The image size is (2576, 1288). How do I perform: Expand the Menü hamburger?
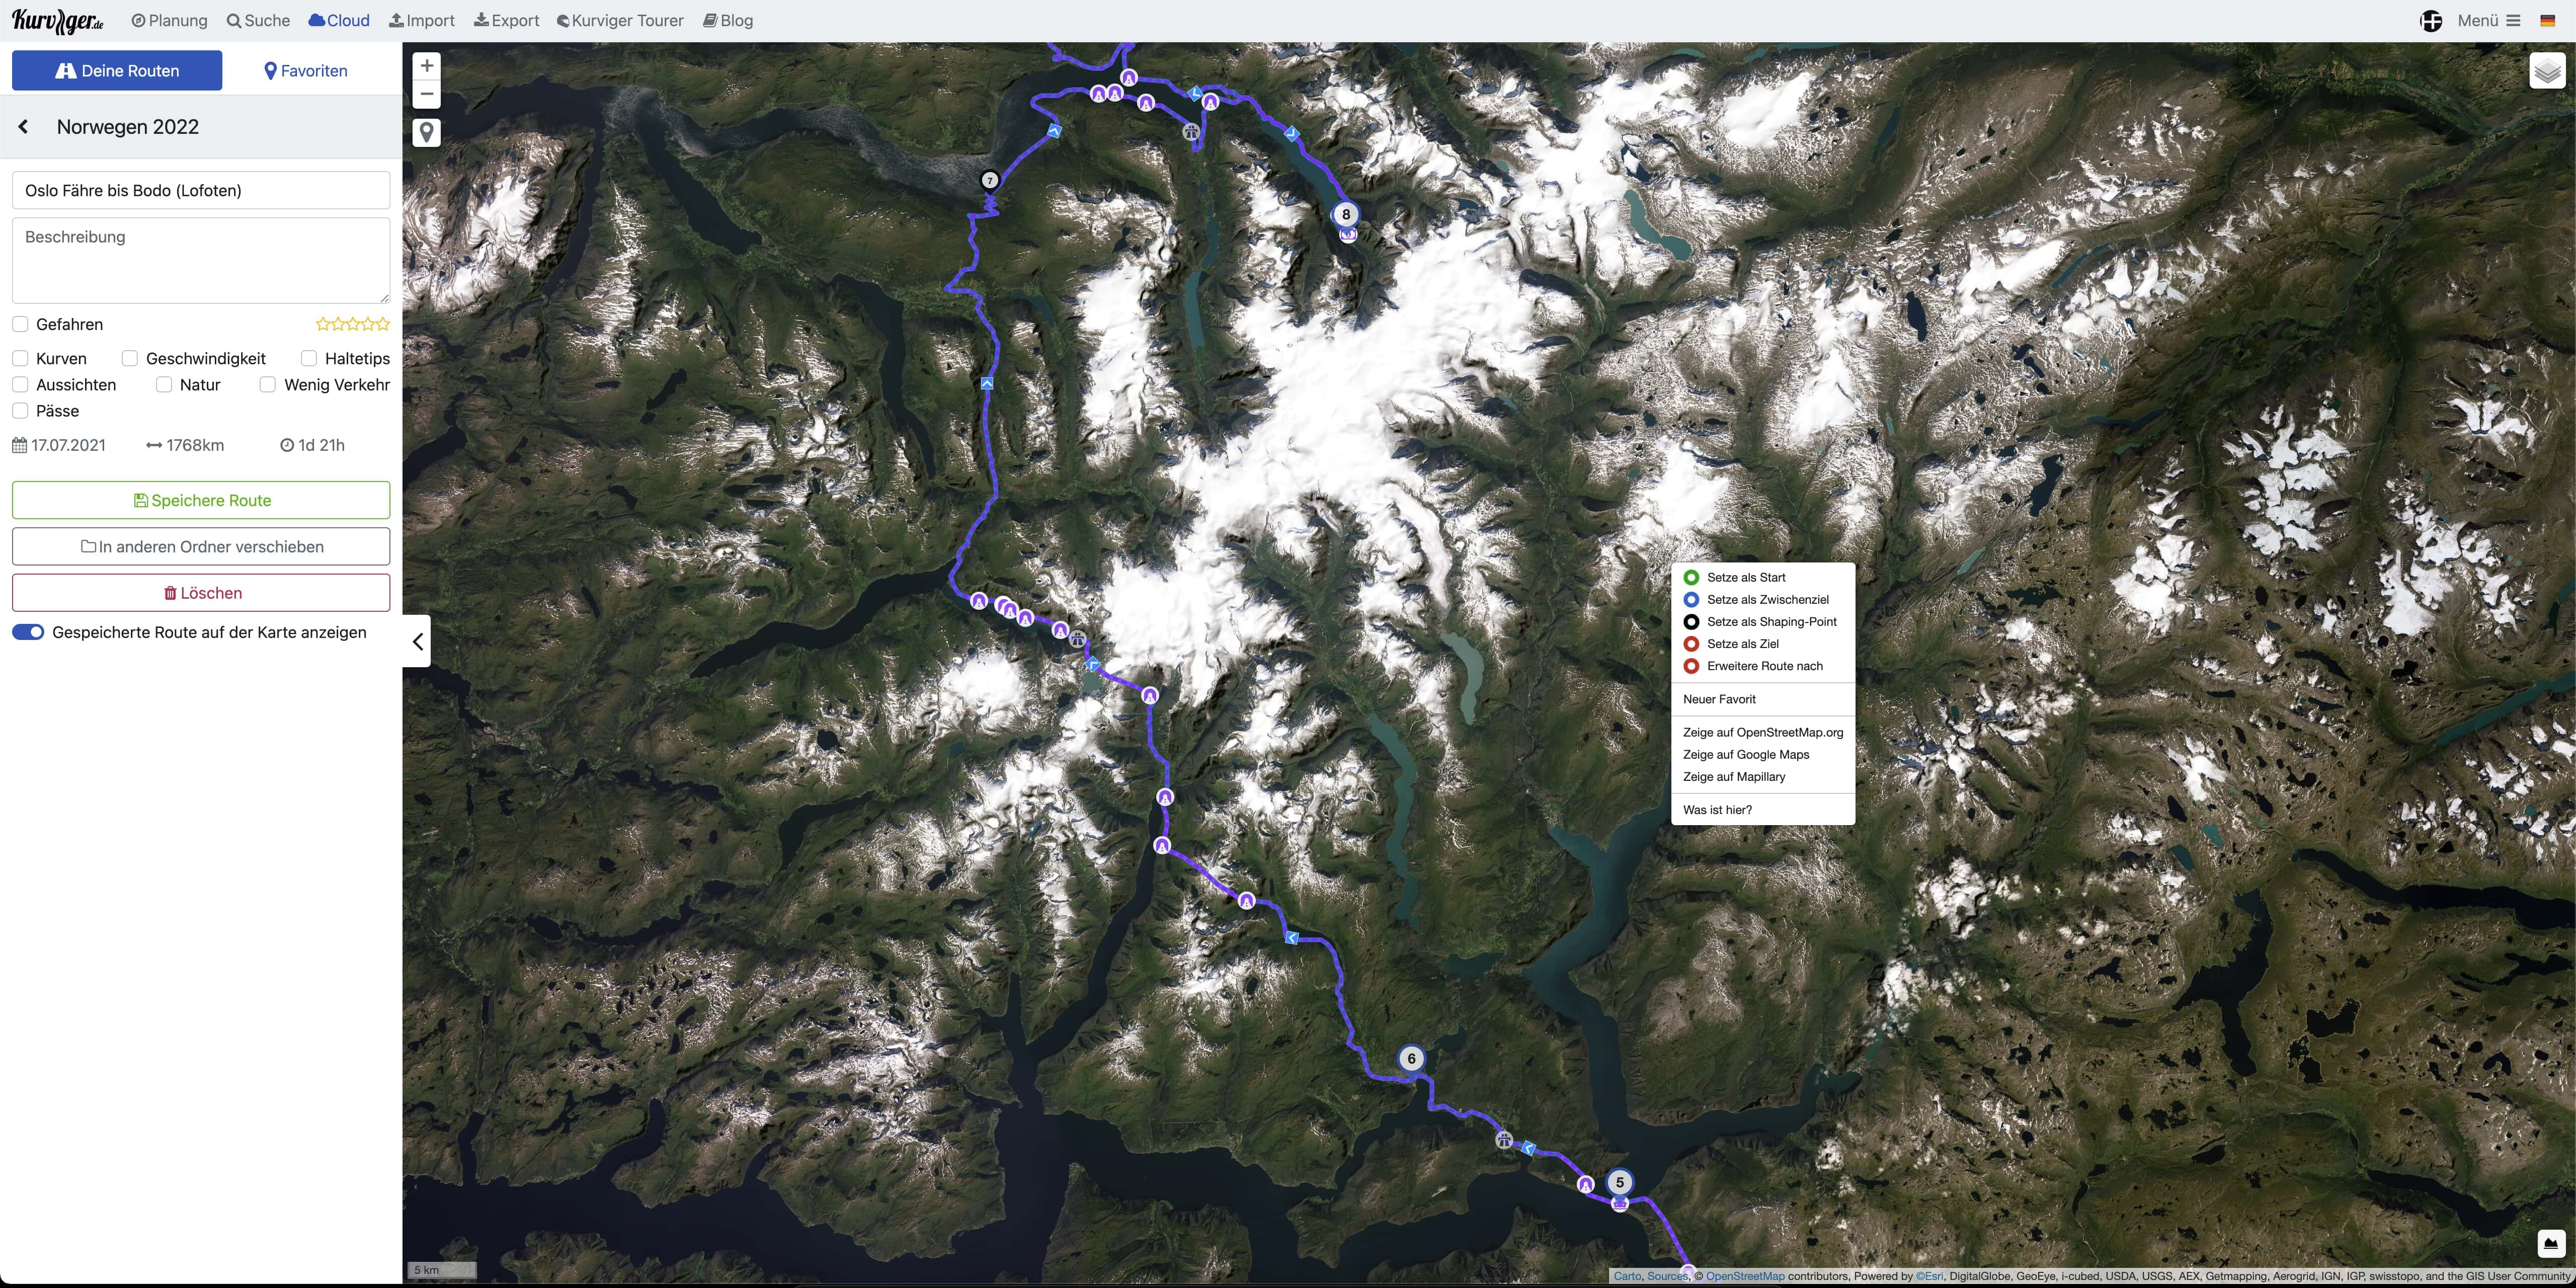(2489, 20)
